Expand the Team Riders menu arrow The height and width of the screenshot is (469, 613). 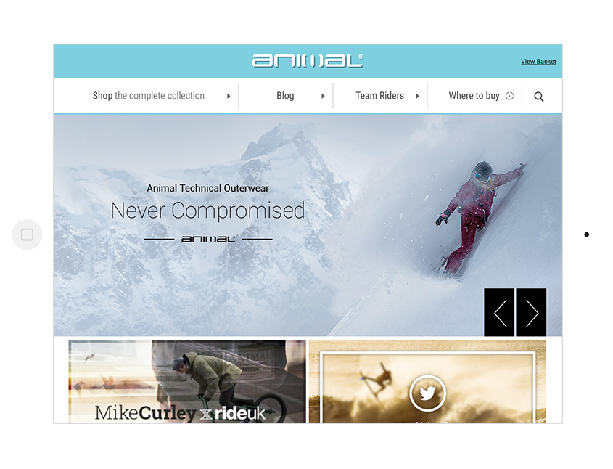click(x=418, y=96)
